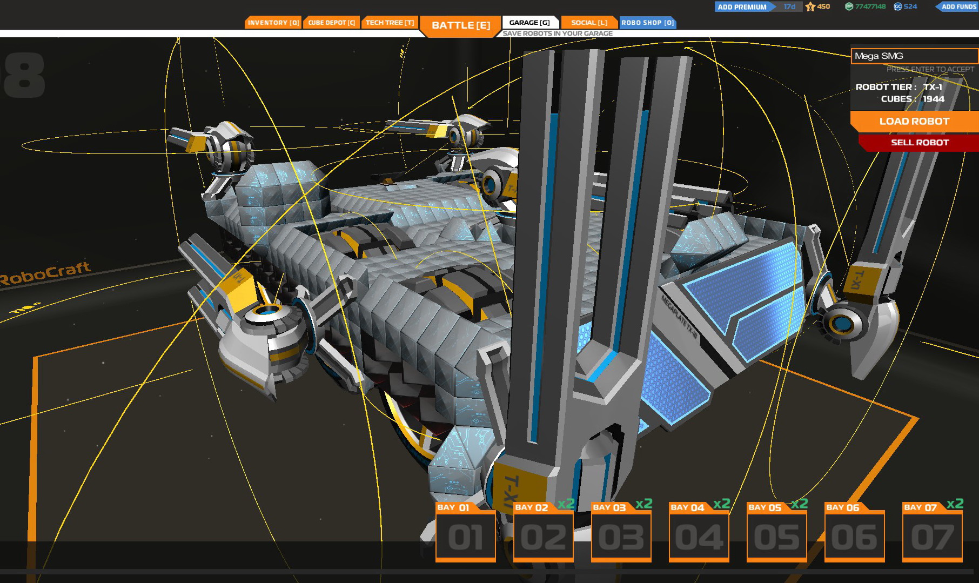Viewport: 979px width, 583px height.
Task: Select garage Bay 02 slot
Action: 544,532
